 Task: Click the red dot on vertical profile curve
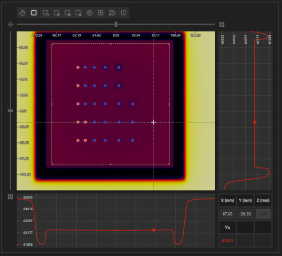(255, 122)
